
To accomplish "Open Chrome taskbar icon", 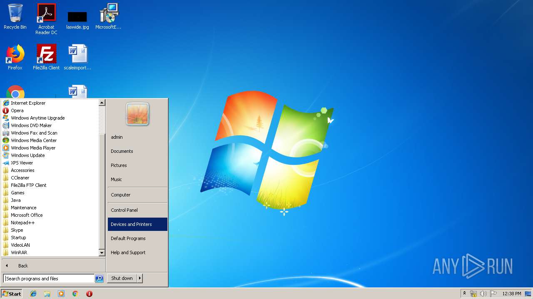I will click(x=75, y=294).
